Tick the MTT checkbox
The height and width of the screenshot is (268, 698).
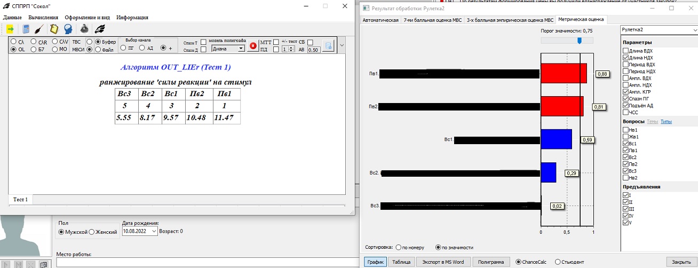point(276,42)
